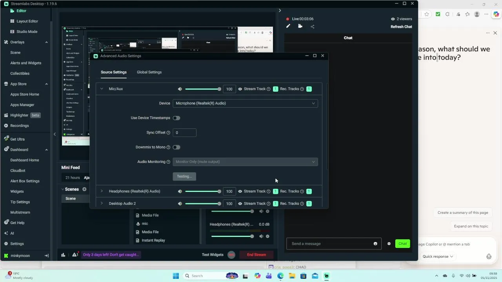Click the green Chat send button
The width and height of the screenshot is (502, 282).
403,244
